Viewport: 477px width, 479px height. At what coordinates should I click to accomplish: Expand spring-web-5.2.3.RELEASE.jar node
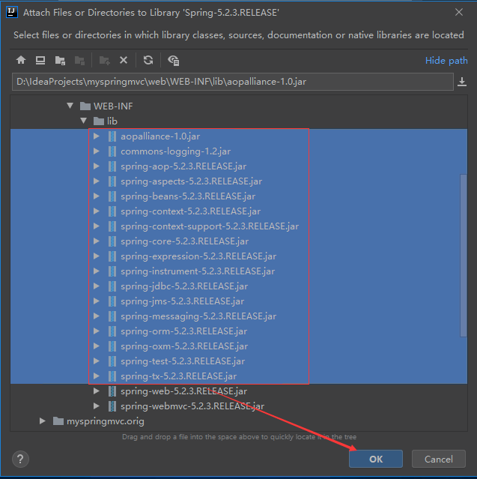tap(97, 391)
